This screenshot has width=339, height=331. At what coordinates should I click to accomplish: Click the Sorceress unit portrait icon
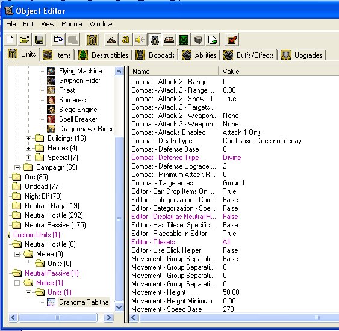51,100
